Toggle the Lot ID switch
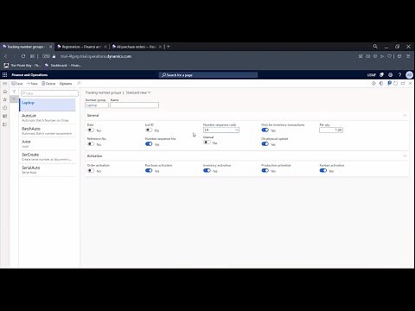The width and height of the screenshot is (415, 311). coord(149,130)
